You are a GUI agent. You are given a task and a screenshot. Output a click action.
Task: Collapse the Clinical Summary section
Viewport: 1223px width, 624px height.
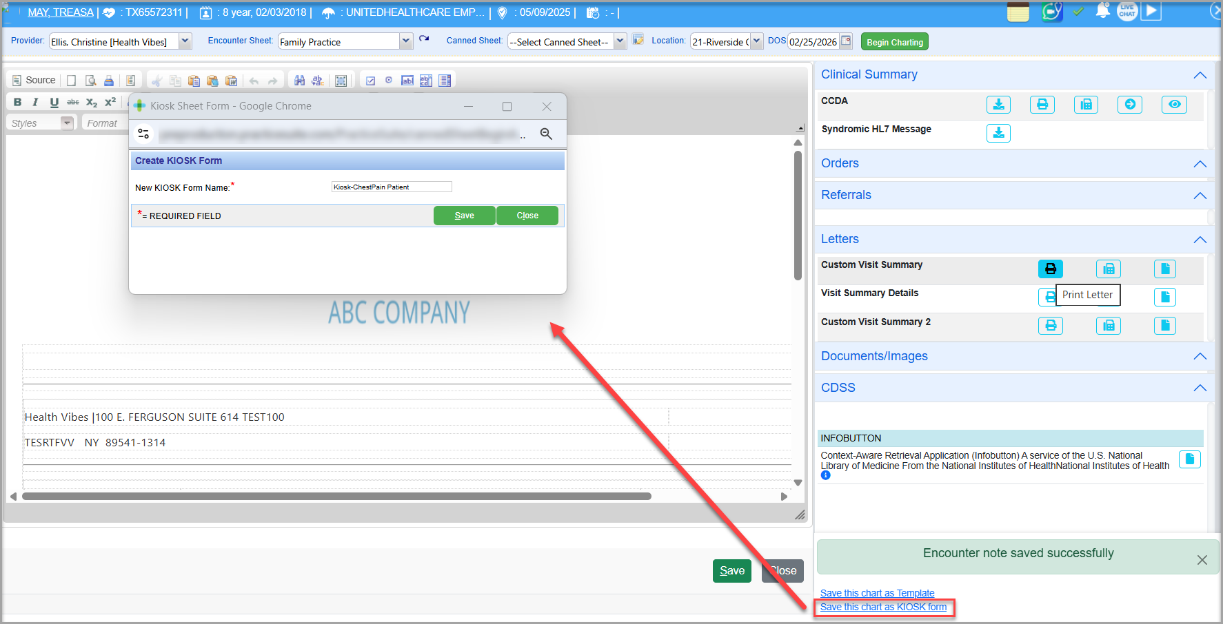click(1200, 75)
